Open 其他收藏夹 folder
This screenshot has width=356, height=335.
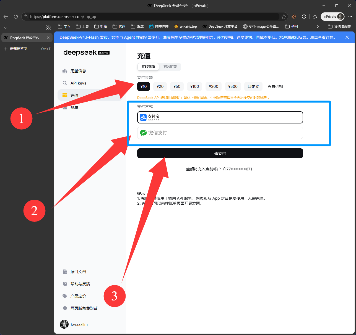tap(339, 27)
